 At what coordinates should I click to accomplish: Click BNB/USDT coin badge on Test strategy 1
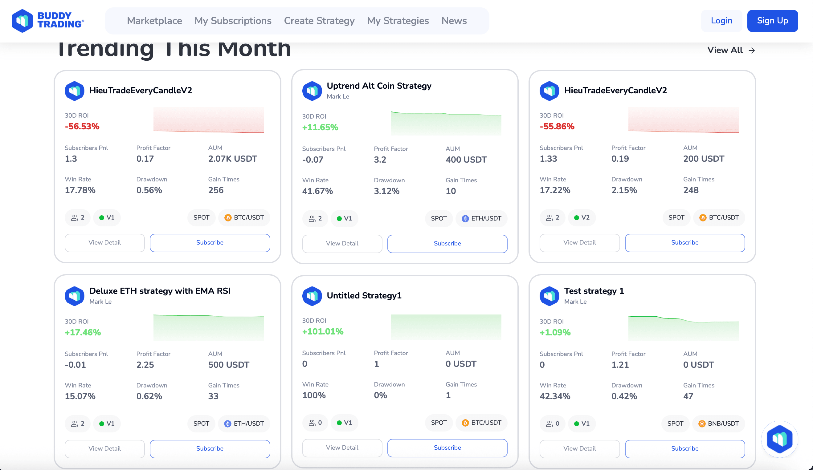pyautogui.click(x=718, y=423)
